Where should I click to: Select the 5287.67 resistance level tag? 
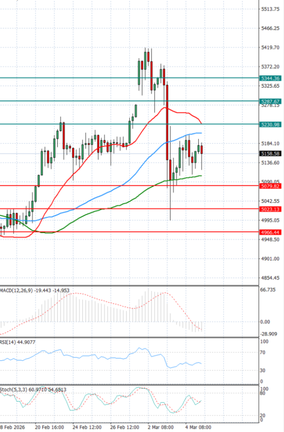[x=271, y=101]
